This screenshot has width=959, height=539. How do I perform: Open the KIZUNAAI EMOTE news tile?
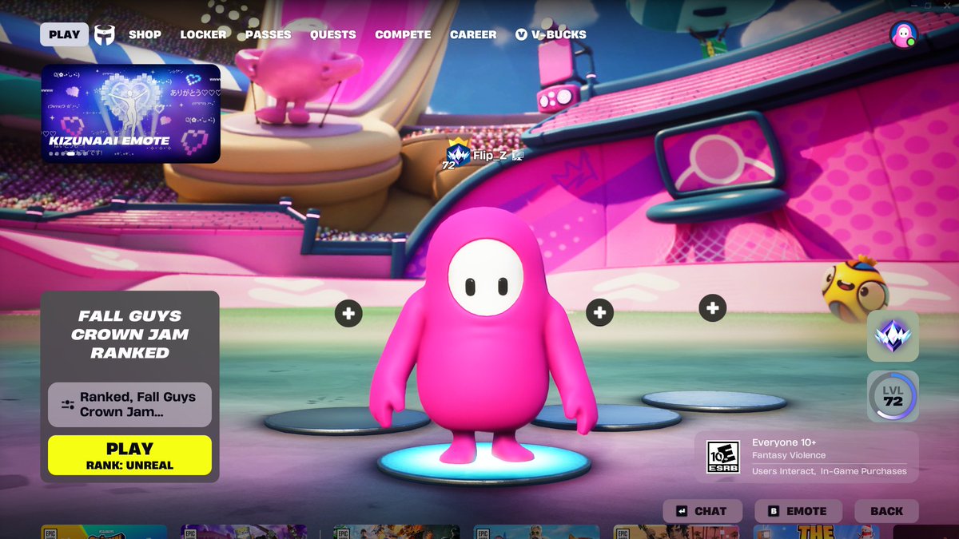pos(131,113)
